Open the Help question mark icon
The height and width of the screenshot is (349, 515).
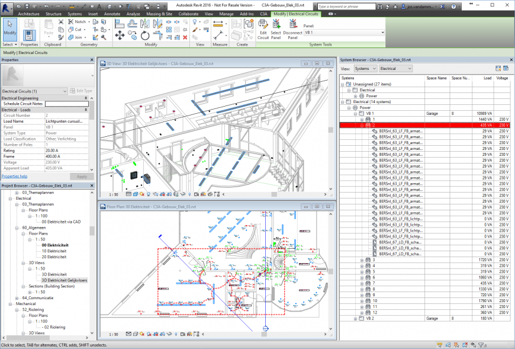pyautogui.click(x=453, y=7)
